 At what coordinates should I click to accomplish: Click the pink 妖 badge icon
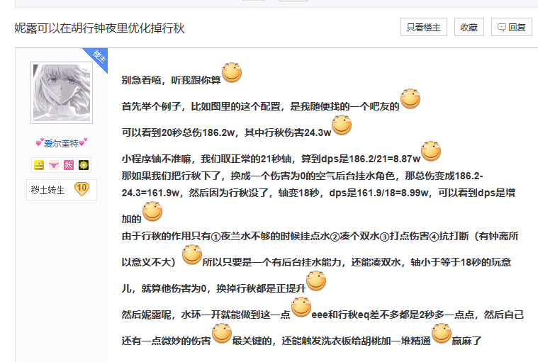(69, 165)
